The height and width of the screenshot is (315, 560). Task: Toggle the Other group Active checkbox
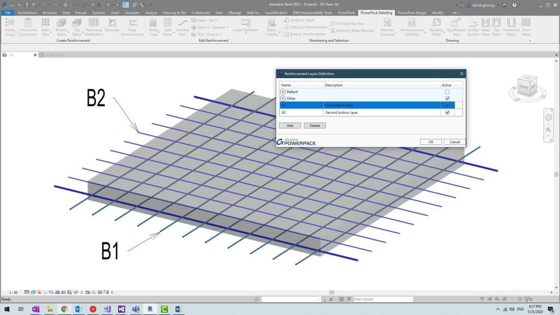coord(447,98)
